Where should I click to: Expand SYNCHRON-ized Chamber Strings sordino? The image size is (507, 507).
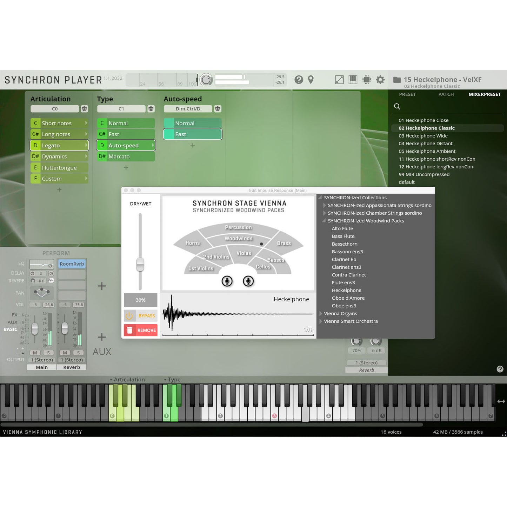tap(324, 213)
